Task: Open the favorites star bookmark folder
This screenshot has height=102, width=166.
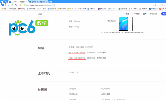Action: pyautogui.click(x=4, y=9)
